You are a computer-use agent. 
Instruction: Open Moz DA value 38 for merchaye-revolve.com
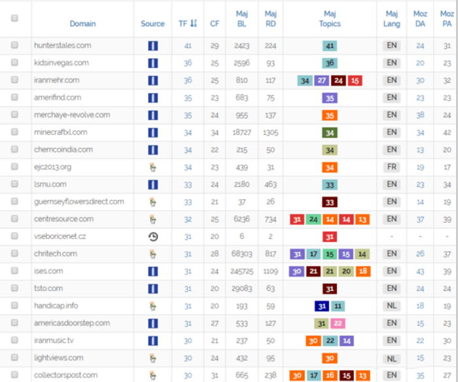click(420, 115)
